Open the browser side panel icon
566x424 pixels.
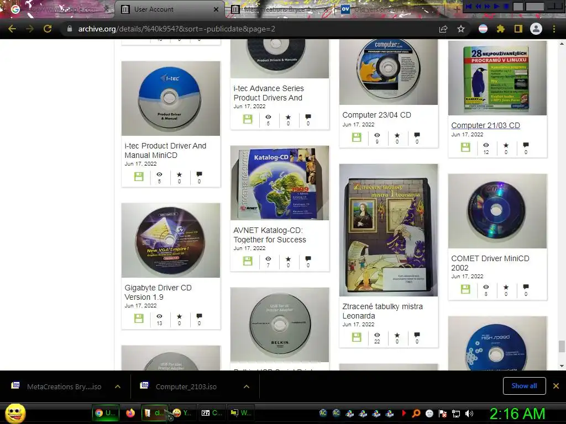click(x=518, y=29)
